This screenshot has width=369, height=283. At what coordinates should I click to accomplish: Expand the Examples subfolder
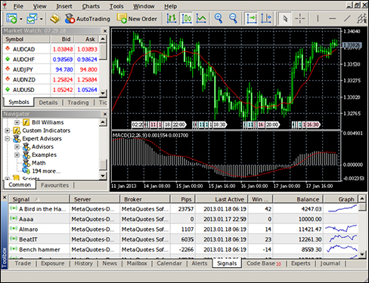17,155
